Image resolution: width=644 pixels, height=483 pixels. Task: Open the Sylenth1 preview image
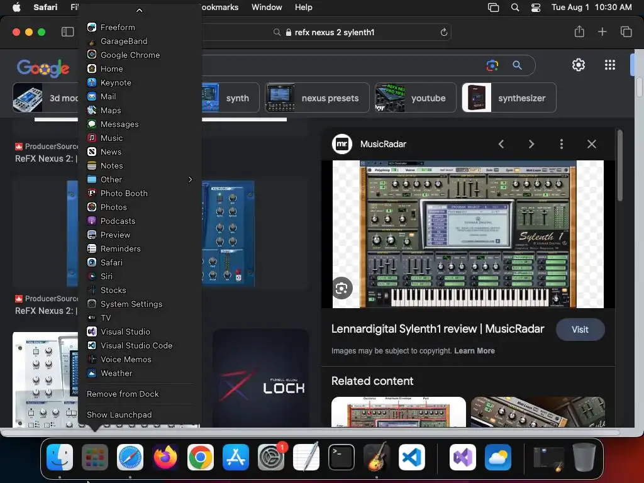[468, 234]
